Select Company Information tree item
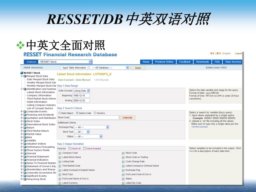The image size is (256, 192). 39,95
